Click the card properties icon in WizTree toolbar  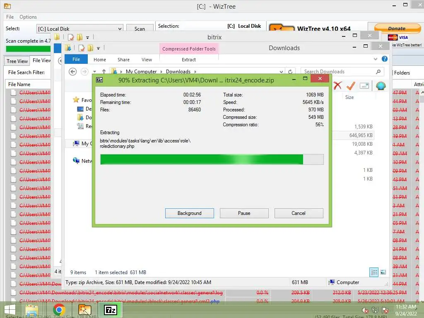pos(364,86)
